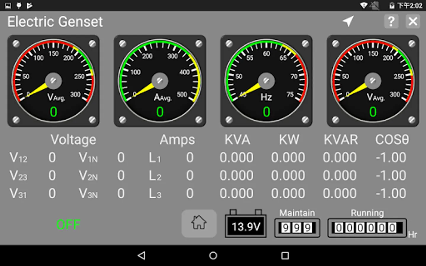
Task: Click the KVA value 0.000 in L1 row
Action: pyautogui.click(x=236, y=158)
